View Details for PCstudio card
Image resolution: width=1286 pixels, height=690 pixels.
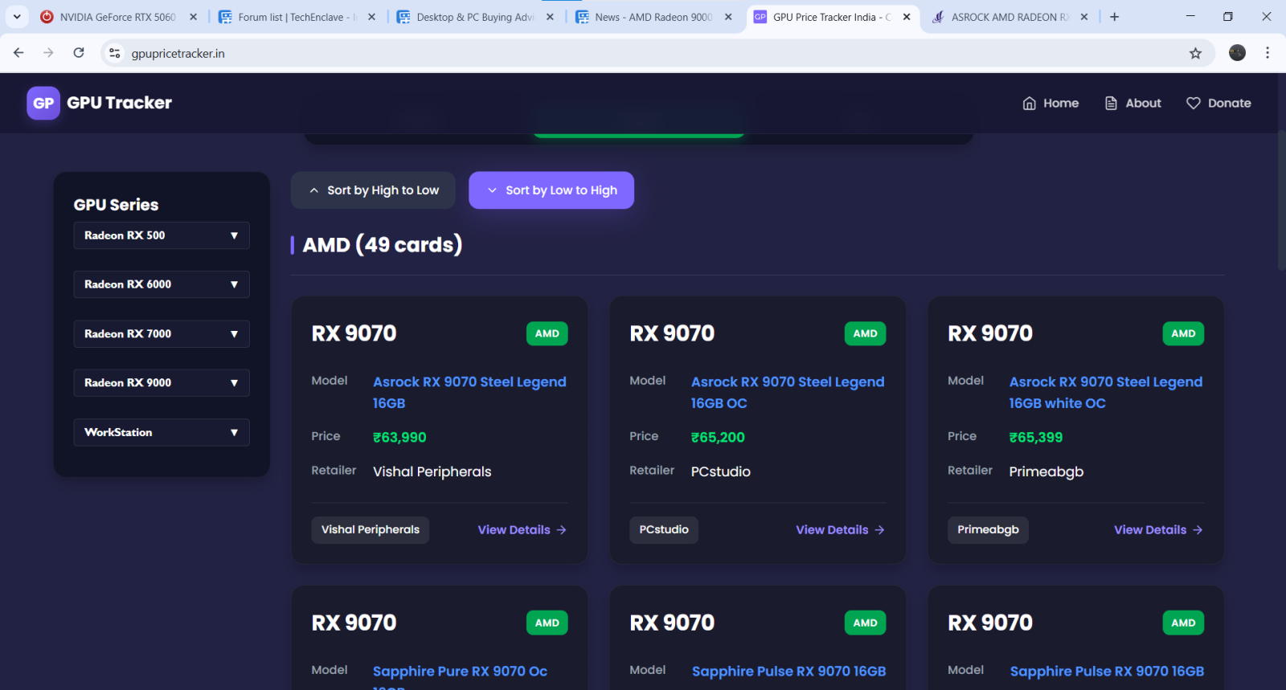click(x=841, y=530)
